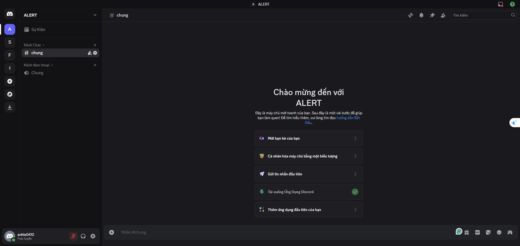Open the sticker picker icon

pos(488,232)
